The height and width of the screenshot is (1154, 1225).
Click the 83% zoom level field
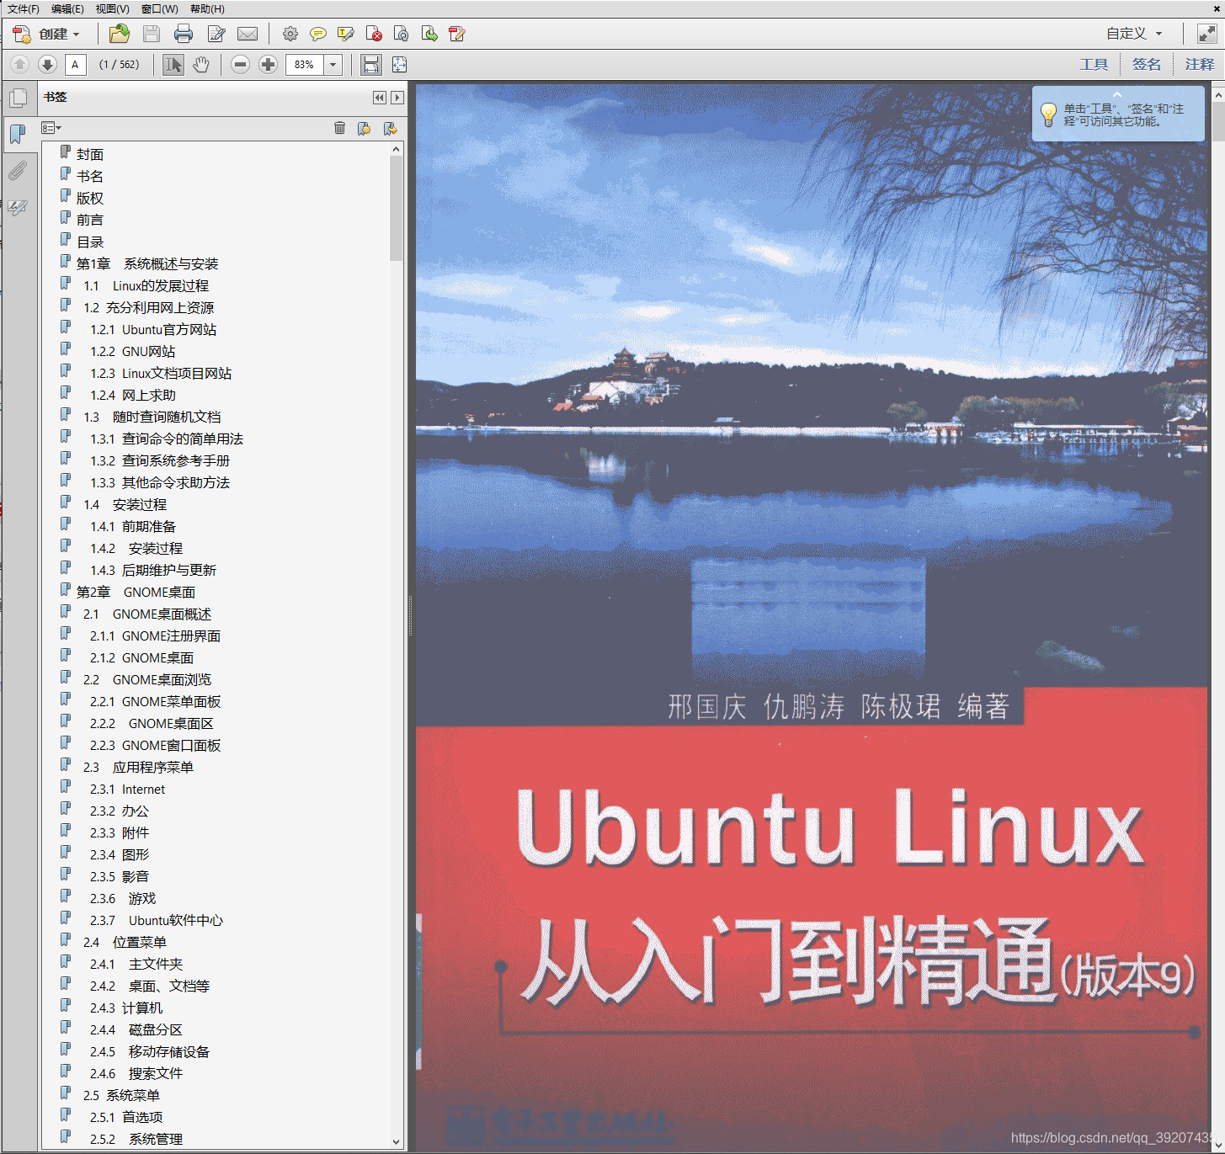point(305,64)
